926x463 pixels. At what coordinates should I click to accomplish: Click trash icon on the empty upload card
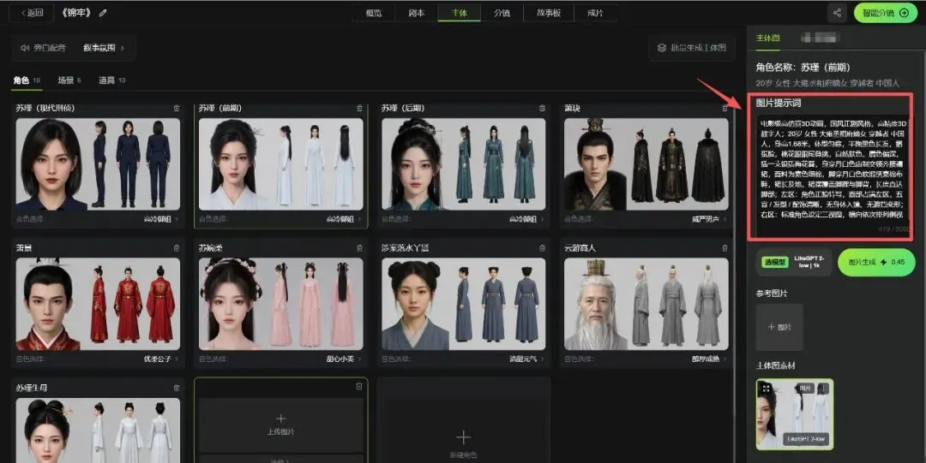pyautogui.click(x=359, y=386)
